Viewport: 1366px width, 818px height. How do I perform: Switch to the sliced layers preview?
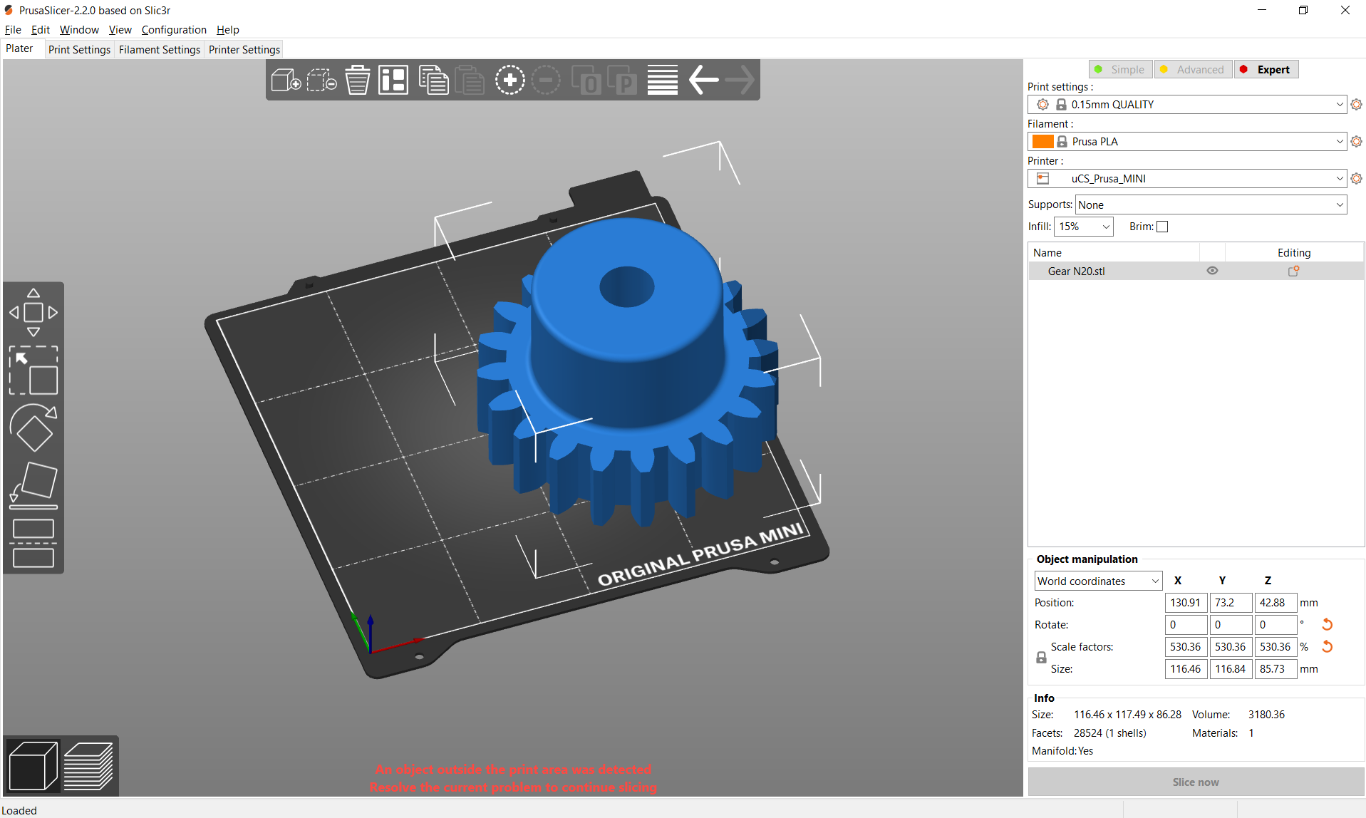point(88,766)
